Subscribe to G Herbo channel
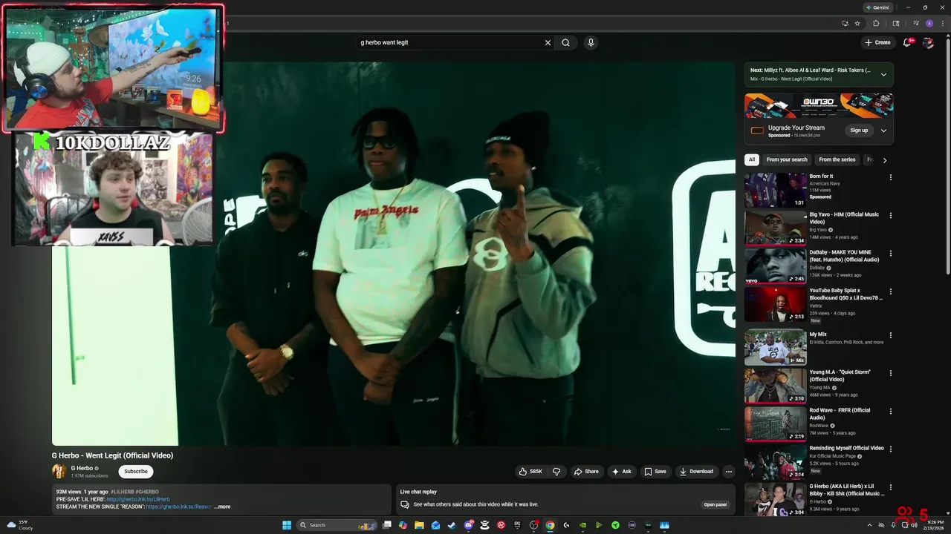This screenshot has width=951, height=534. click(136, 472)
